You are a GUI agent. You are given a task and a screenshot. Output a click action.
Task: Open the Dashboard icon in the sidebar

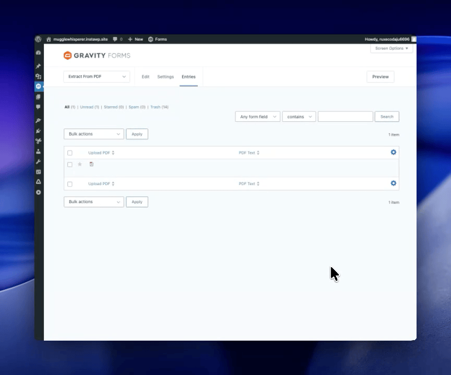click(x=38, y=53)
